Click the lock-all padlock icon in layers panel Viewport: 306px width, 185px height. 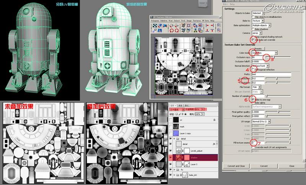[x=186, y=114]
